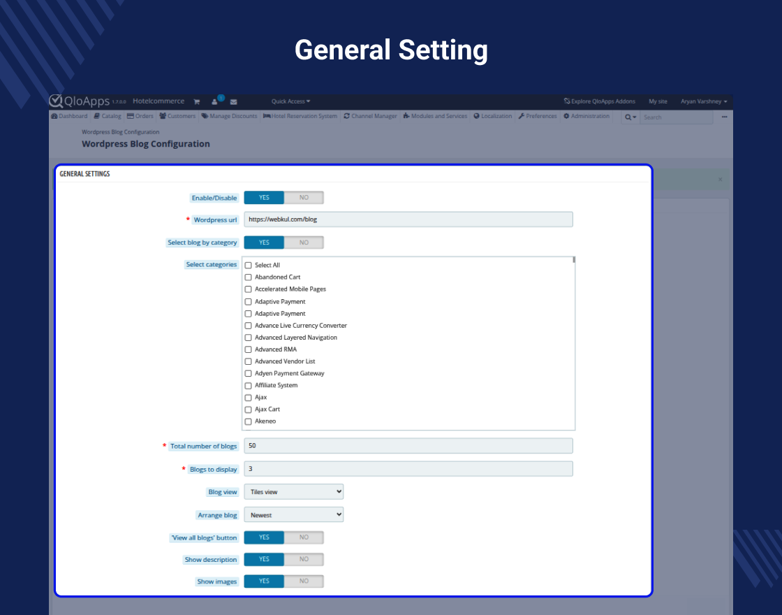This screenshot has width=782, height=615.
Task: Click Wordpress Blog Configuration breadcrumb
Action: click(121, 132)
